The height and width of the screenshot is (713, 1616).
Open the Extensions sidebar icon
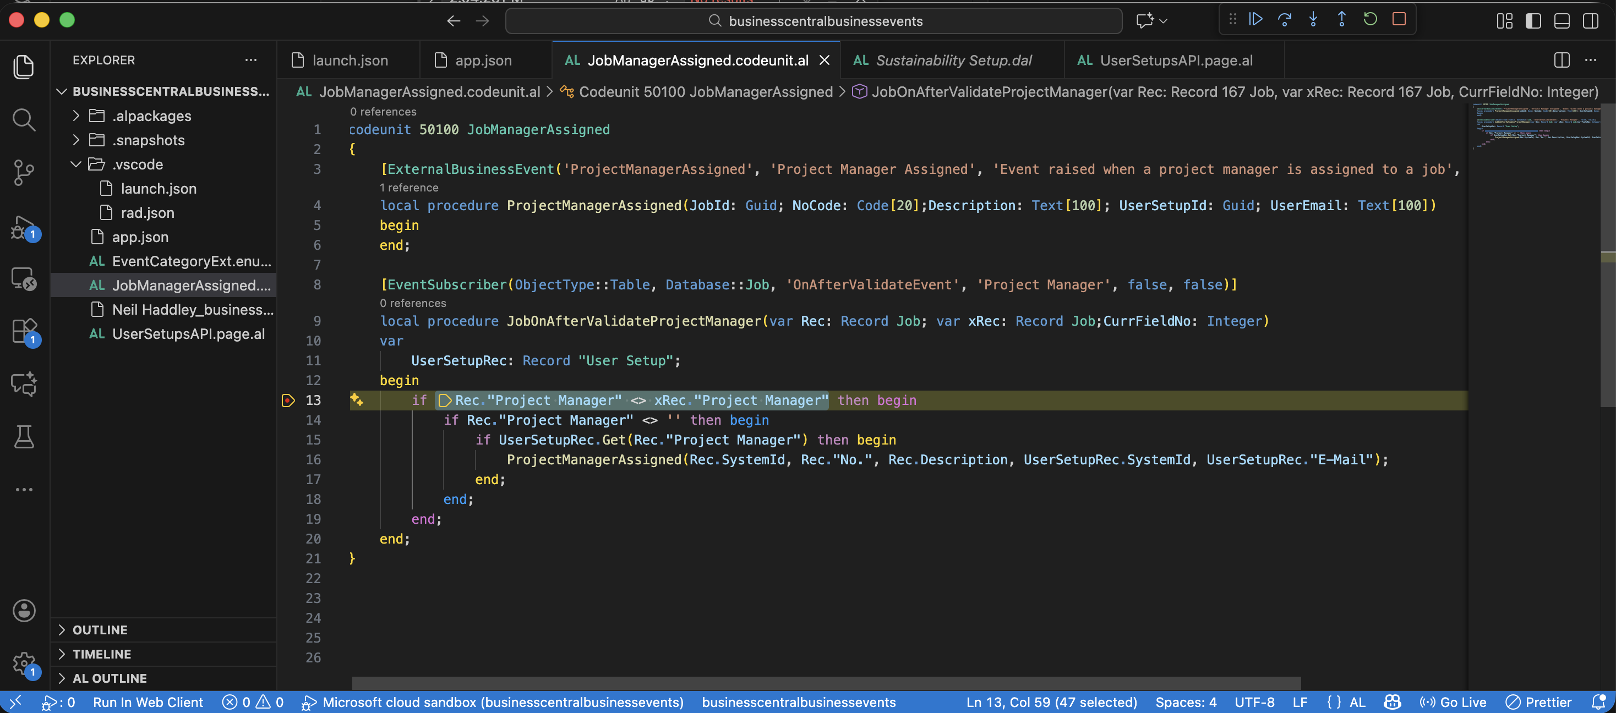coord(24,331)
